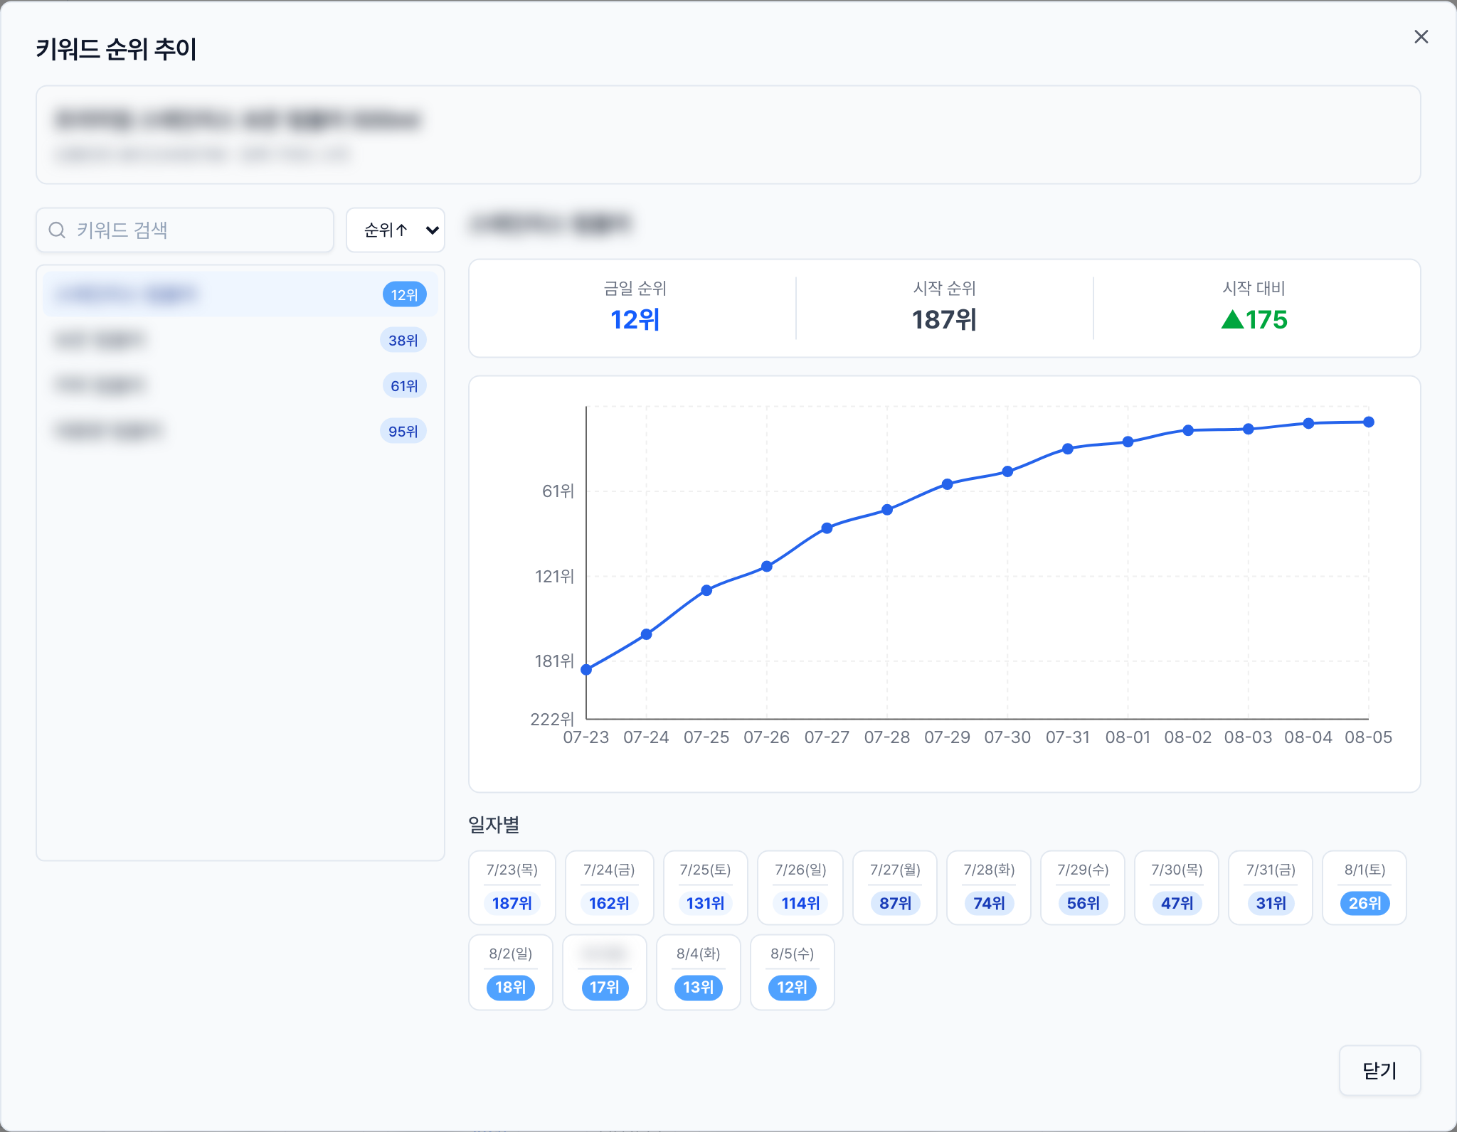This screenshot has height=1132, width=1457.
Task: Click the 8/2(일) 18위 card
Action: [x=511, y=972]
